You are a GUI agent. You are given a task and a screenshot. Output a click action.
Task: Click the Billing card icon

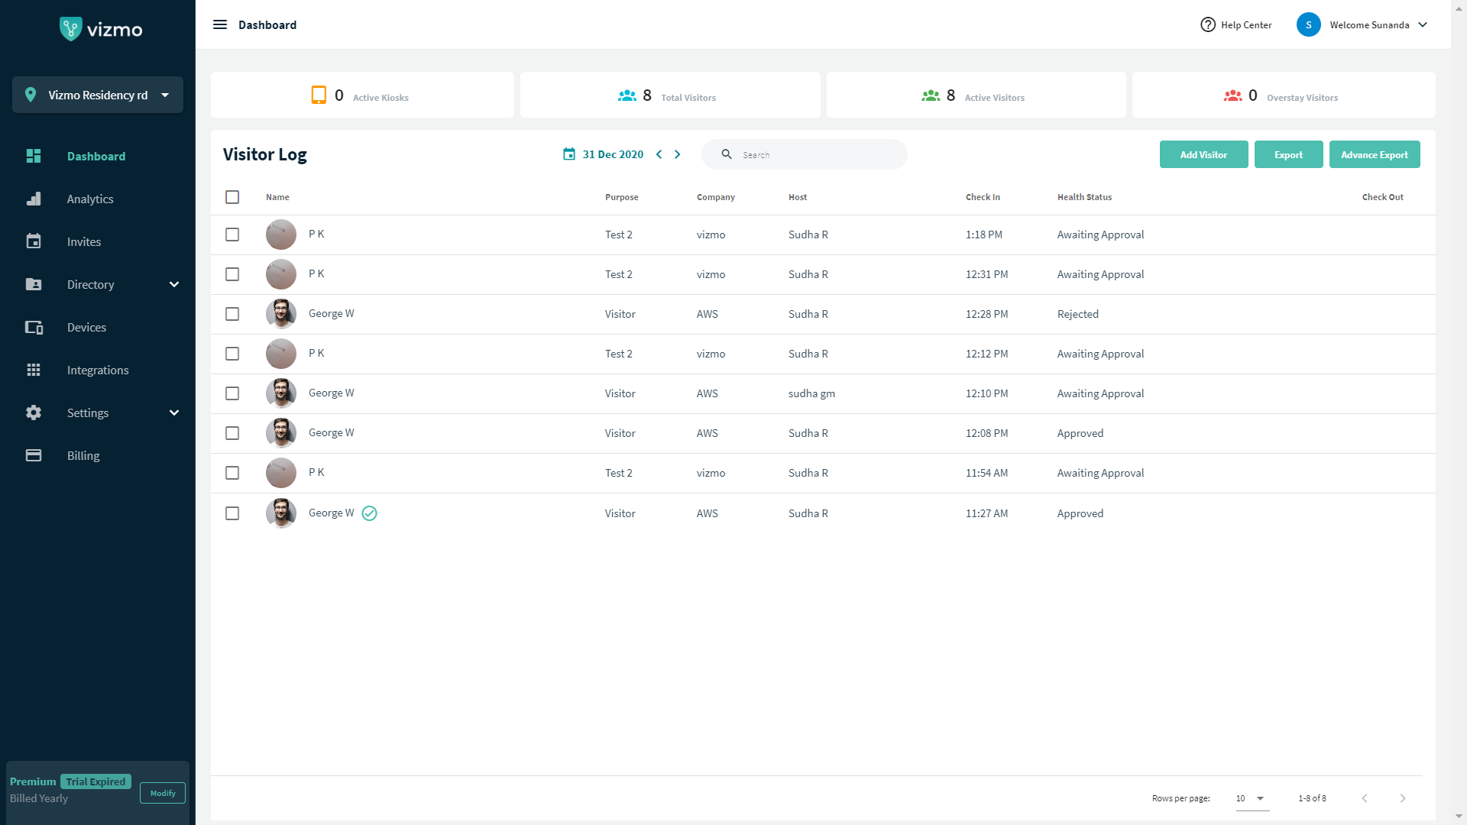(34, 455)
